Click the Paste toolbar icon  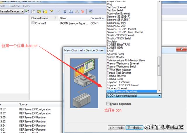coord(77,11)
